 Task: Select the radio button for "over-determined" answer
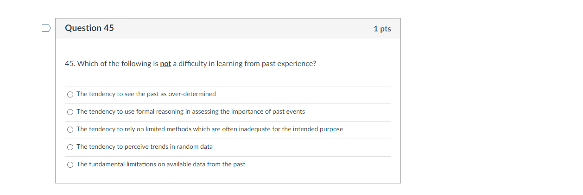[x=70, y=94]
